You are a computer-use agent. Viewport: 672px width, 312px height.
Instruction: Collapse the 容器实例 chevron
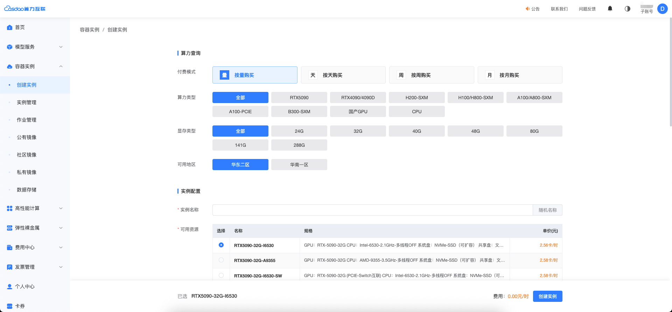pos(61,66)
